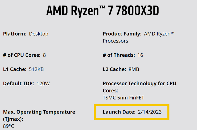This screenshot has width=197, height=130.
Task: Click the TSMC 5nm FinFET text
Action: (x=123, y=98)
